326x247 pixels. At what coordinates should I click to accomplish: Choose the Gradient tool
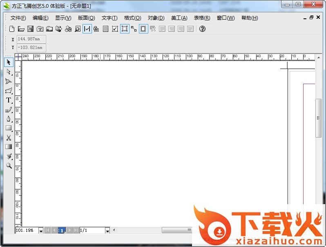click(9, 147)
